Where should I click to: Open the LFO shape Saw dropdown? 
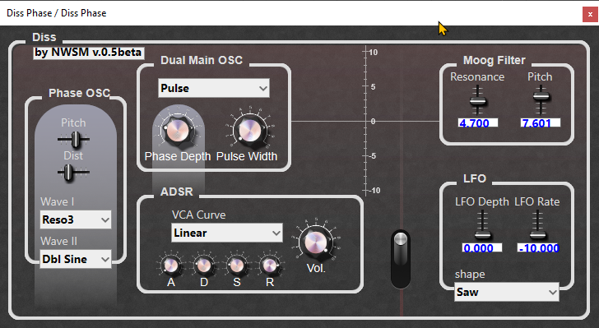(507, 292)
